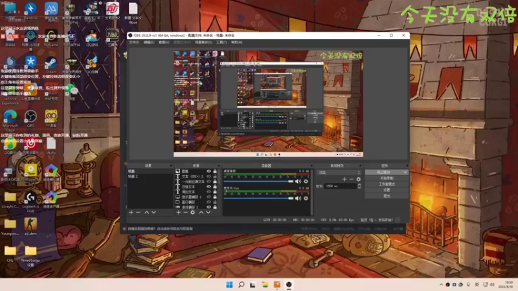This screenshot has width=518, height=291.
Task: Toggle the lock on 显示器捕获 2 source
Action: (215, 197)
